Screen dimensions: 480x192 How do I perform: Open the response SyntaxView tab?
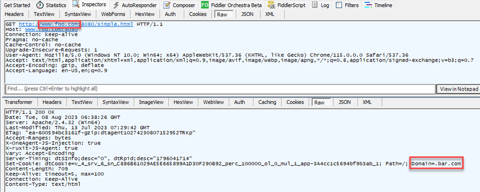click(116, 102)
